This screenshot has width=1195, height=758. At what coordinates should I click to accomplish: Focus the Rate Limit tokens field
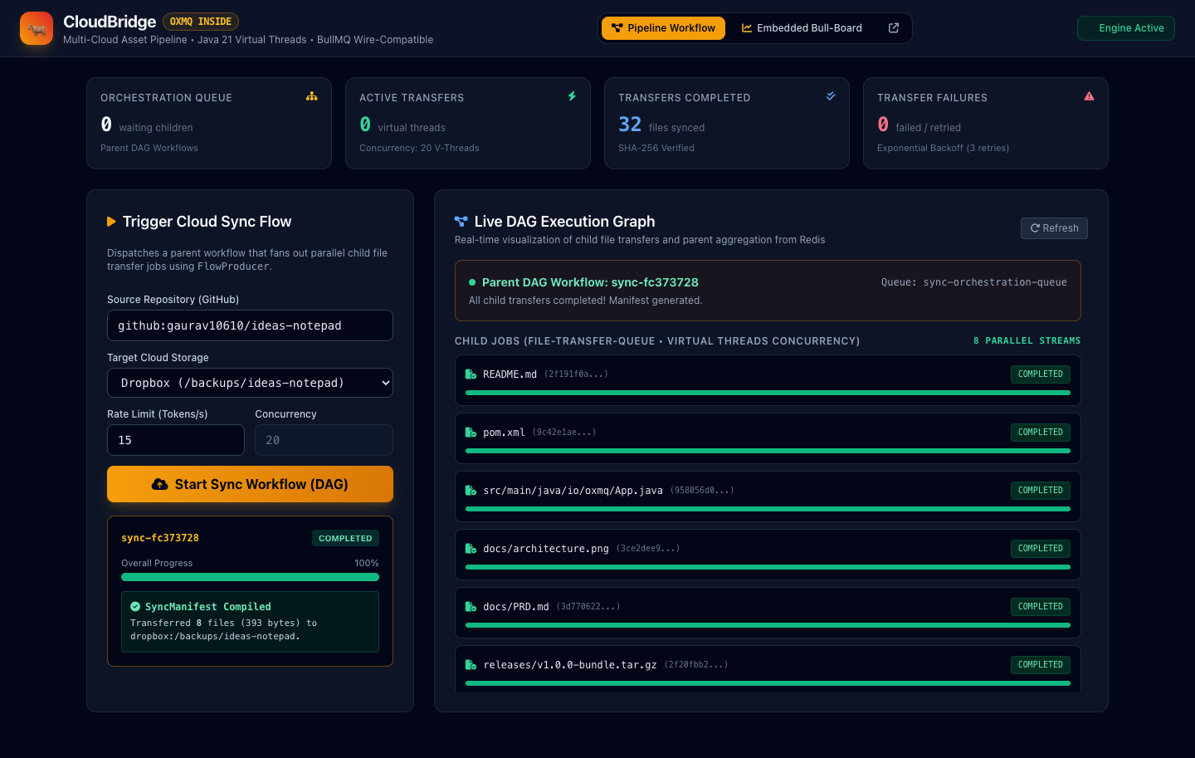pyautogui.click(x=176, y=440)
